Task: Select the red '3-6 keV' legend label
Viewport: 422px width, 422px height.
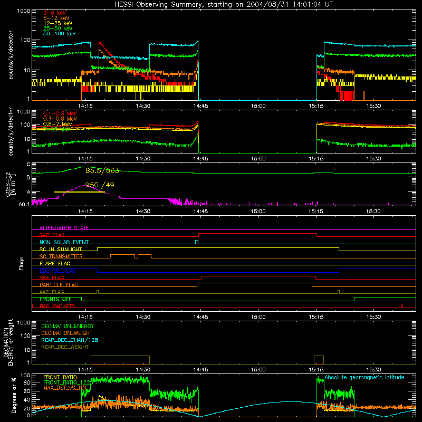Action: click(x=54, y=13)
